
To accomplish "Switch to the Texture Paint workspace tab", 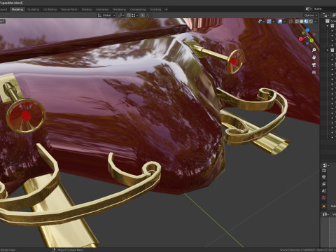I will pos(69,9).
